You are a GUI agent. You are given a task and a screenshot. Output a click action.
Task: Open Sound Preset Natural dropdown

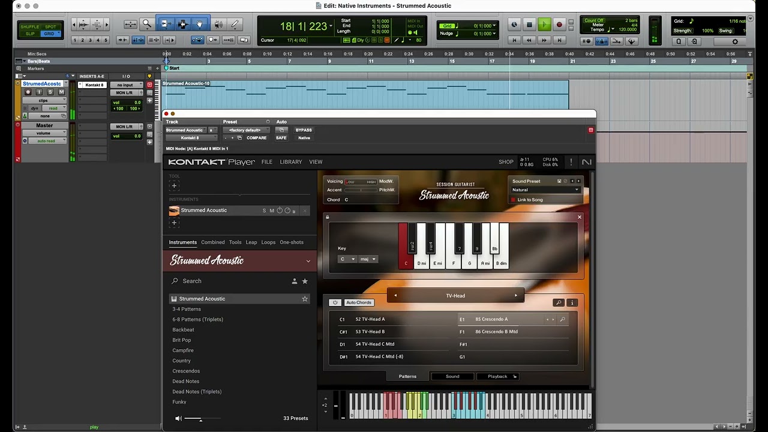pyautogui.click(x=545, y=190)
